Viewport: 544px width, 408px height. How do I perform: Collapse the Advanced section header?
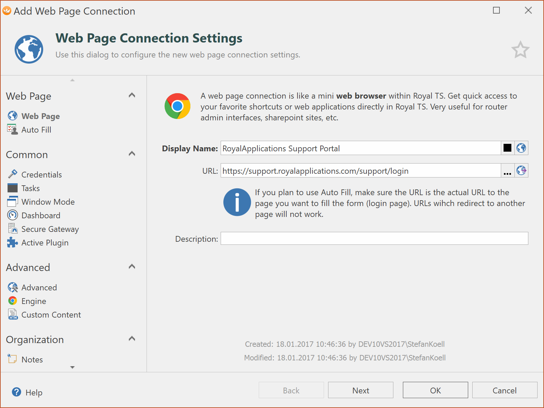tap(132, 267)
